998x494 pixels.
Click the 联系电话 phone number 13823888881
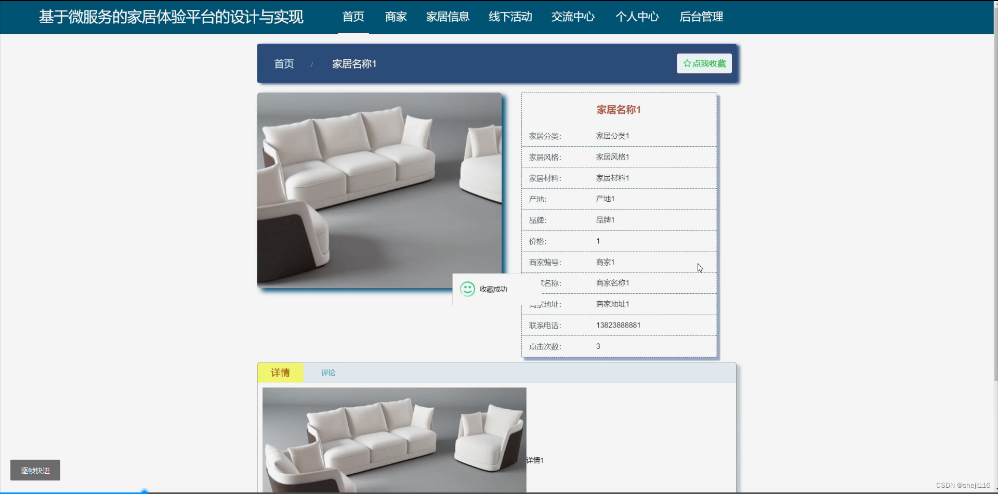point(619,324)
